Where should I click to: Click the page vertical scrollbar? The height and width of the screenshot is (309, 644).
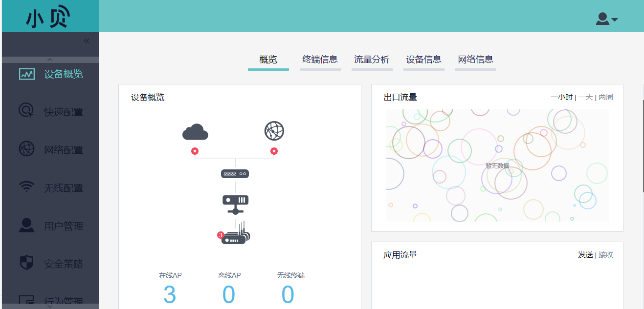(x=643, y=145)
